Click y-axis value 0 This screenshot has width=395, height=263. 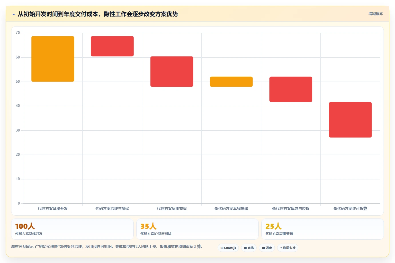pos(19,203)
